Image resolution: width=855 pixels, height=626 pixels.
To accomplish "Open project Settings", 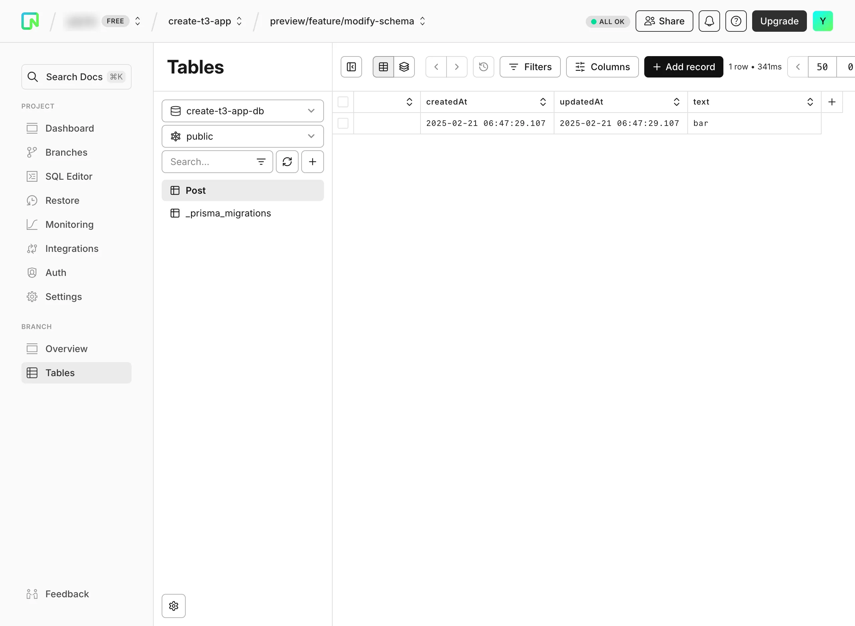I will click(76, 297).
